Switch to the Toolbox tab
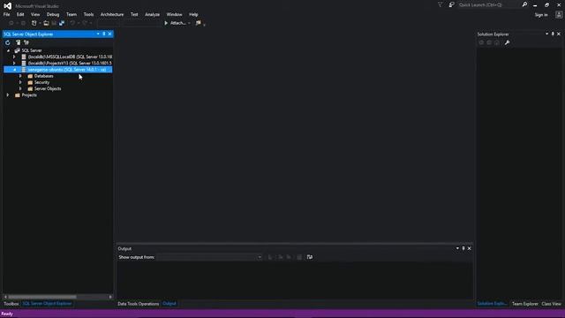 (x=11, y=304)
